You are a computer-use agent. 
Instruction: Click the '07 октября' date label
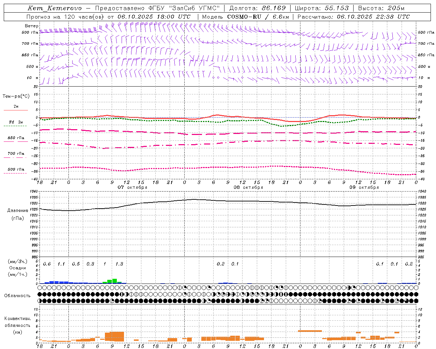[133, 187]
